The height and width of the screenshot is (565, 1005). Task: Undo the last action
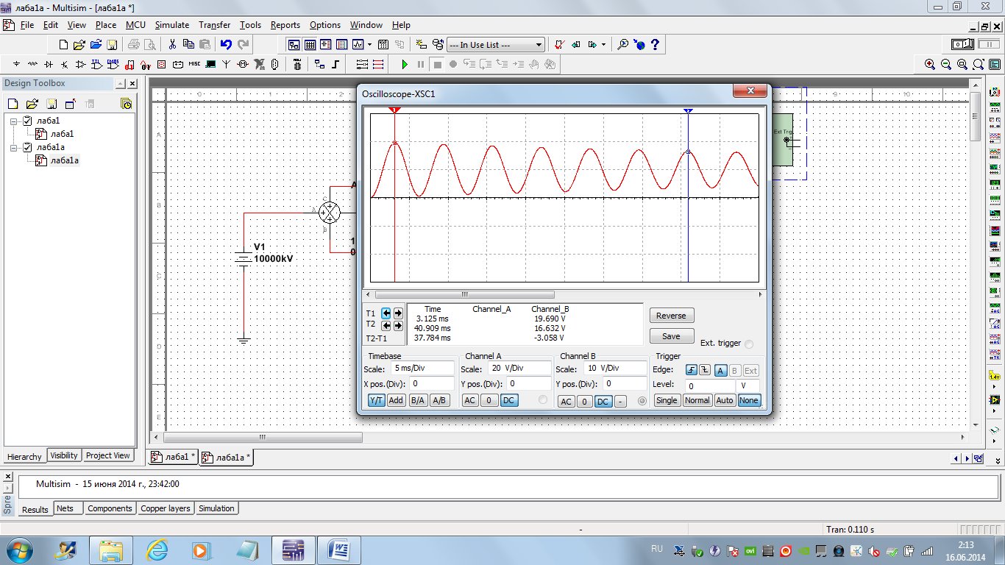click(226, 45)
